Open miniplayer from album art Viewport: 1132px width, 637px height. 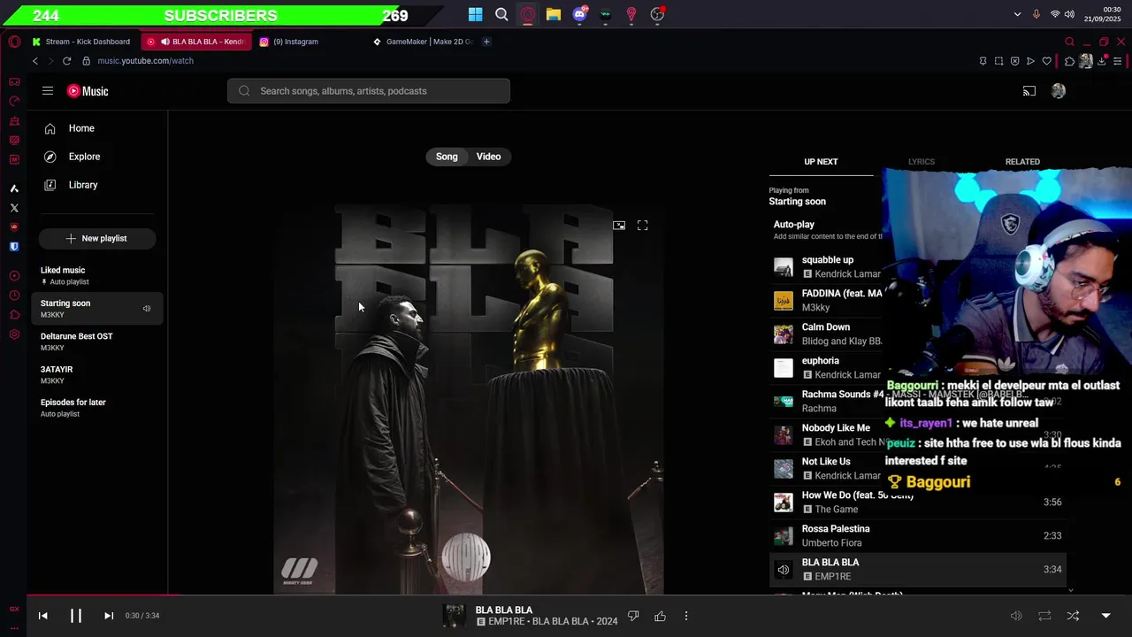pos(619,226)
